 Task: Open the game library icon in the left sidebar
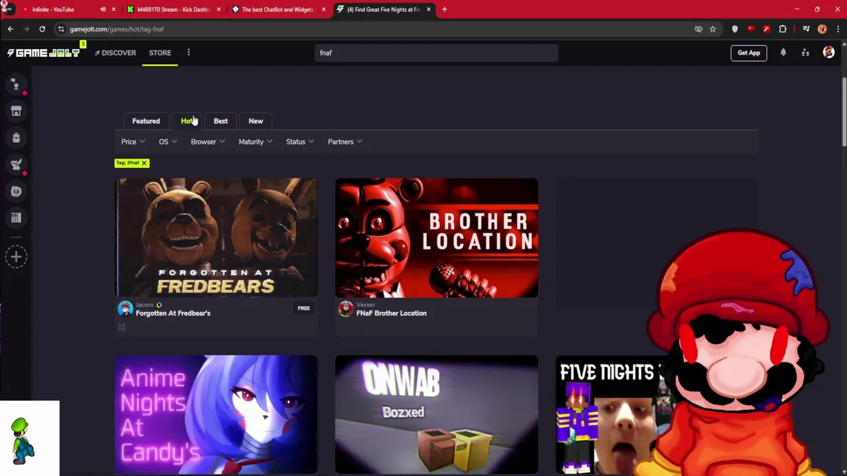click(x=16, y=191)
